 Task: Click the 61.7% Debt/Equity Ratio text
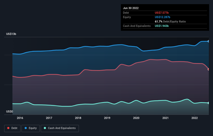(170, 21)
